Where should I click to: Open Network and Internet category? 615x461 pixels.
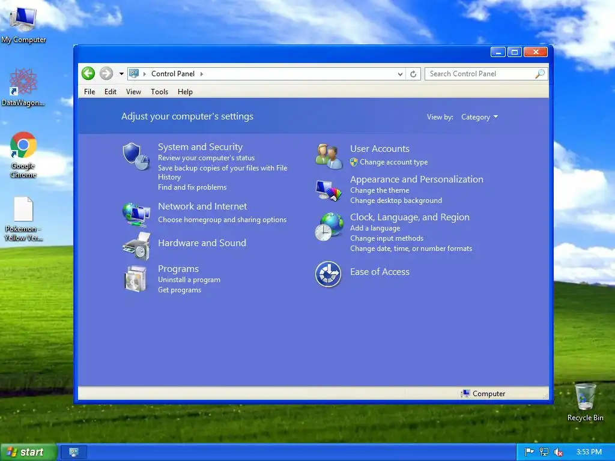(202, 206)
